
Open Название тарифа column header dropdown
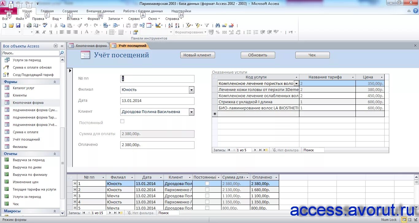tap(353, 77)
